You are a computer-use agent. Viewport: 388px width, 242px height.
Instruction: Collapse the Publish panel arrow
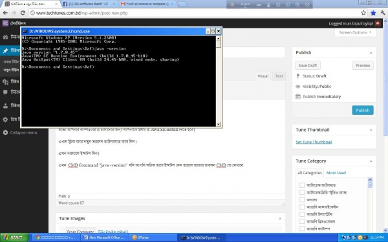[371, 53]
